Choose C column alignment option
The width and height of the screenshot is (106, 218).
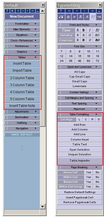pos(86,119)
